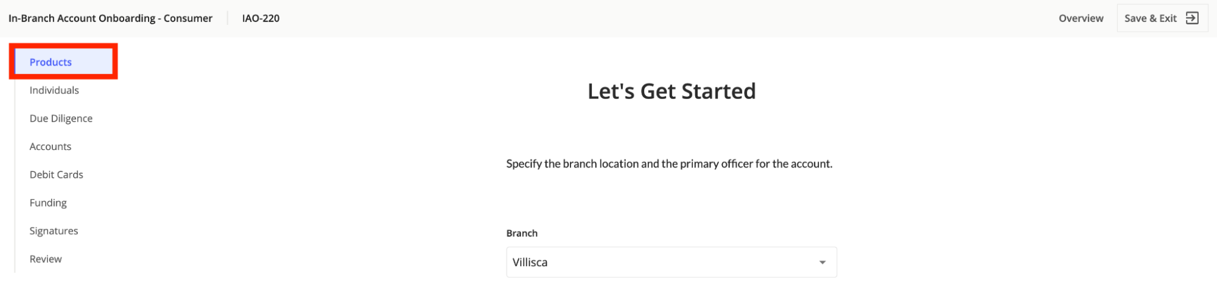This screenshot has width=1217, height=291.
Task: Click the In-Branch Account Onboarding - Consumer title
Action: (x=110, y=18)
